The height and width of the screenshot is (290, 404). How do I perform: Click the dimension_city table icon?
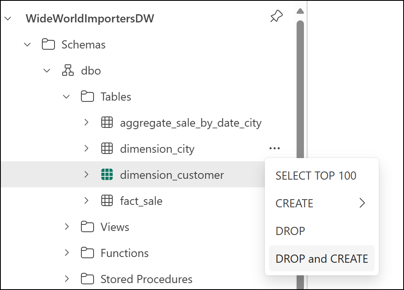pyautogui.click(x=107, y=148)
